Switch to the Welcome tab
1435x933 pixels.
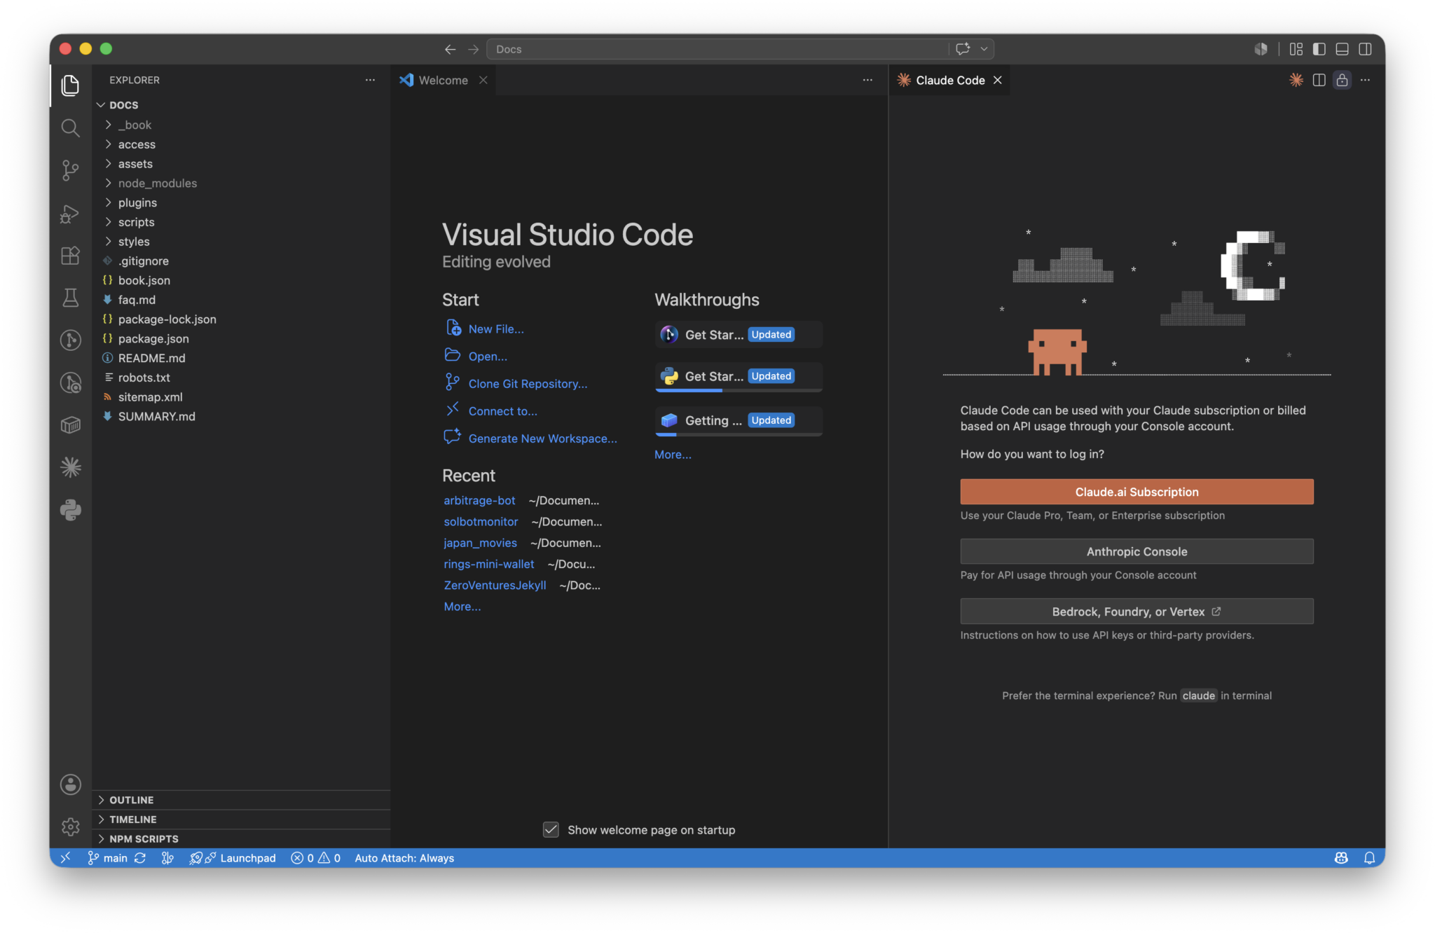[444, 80]
